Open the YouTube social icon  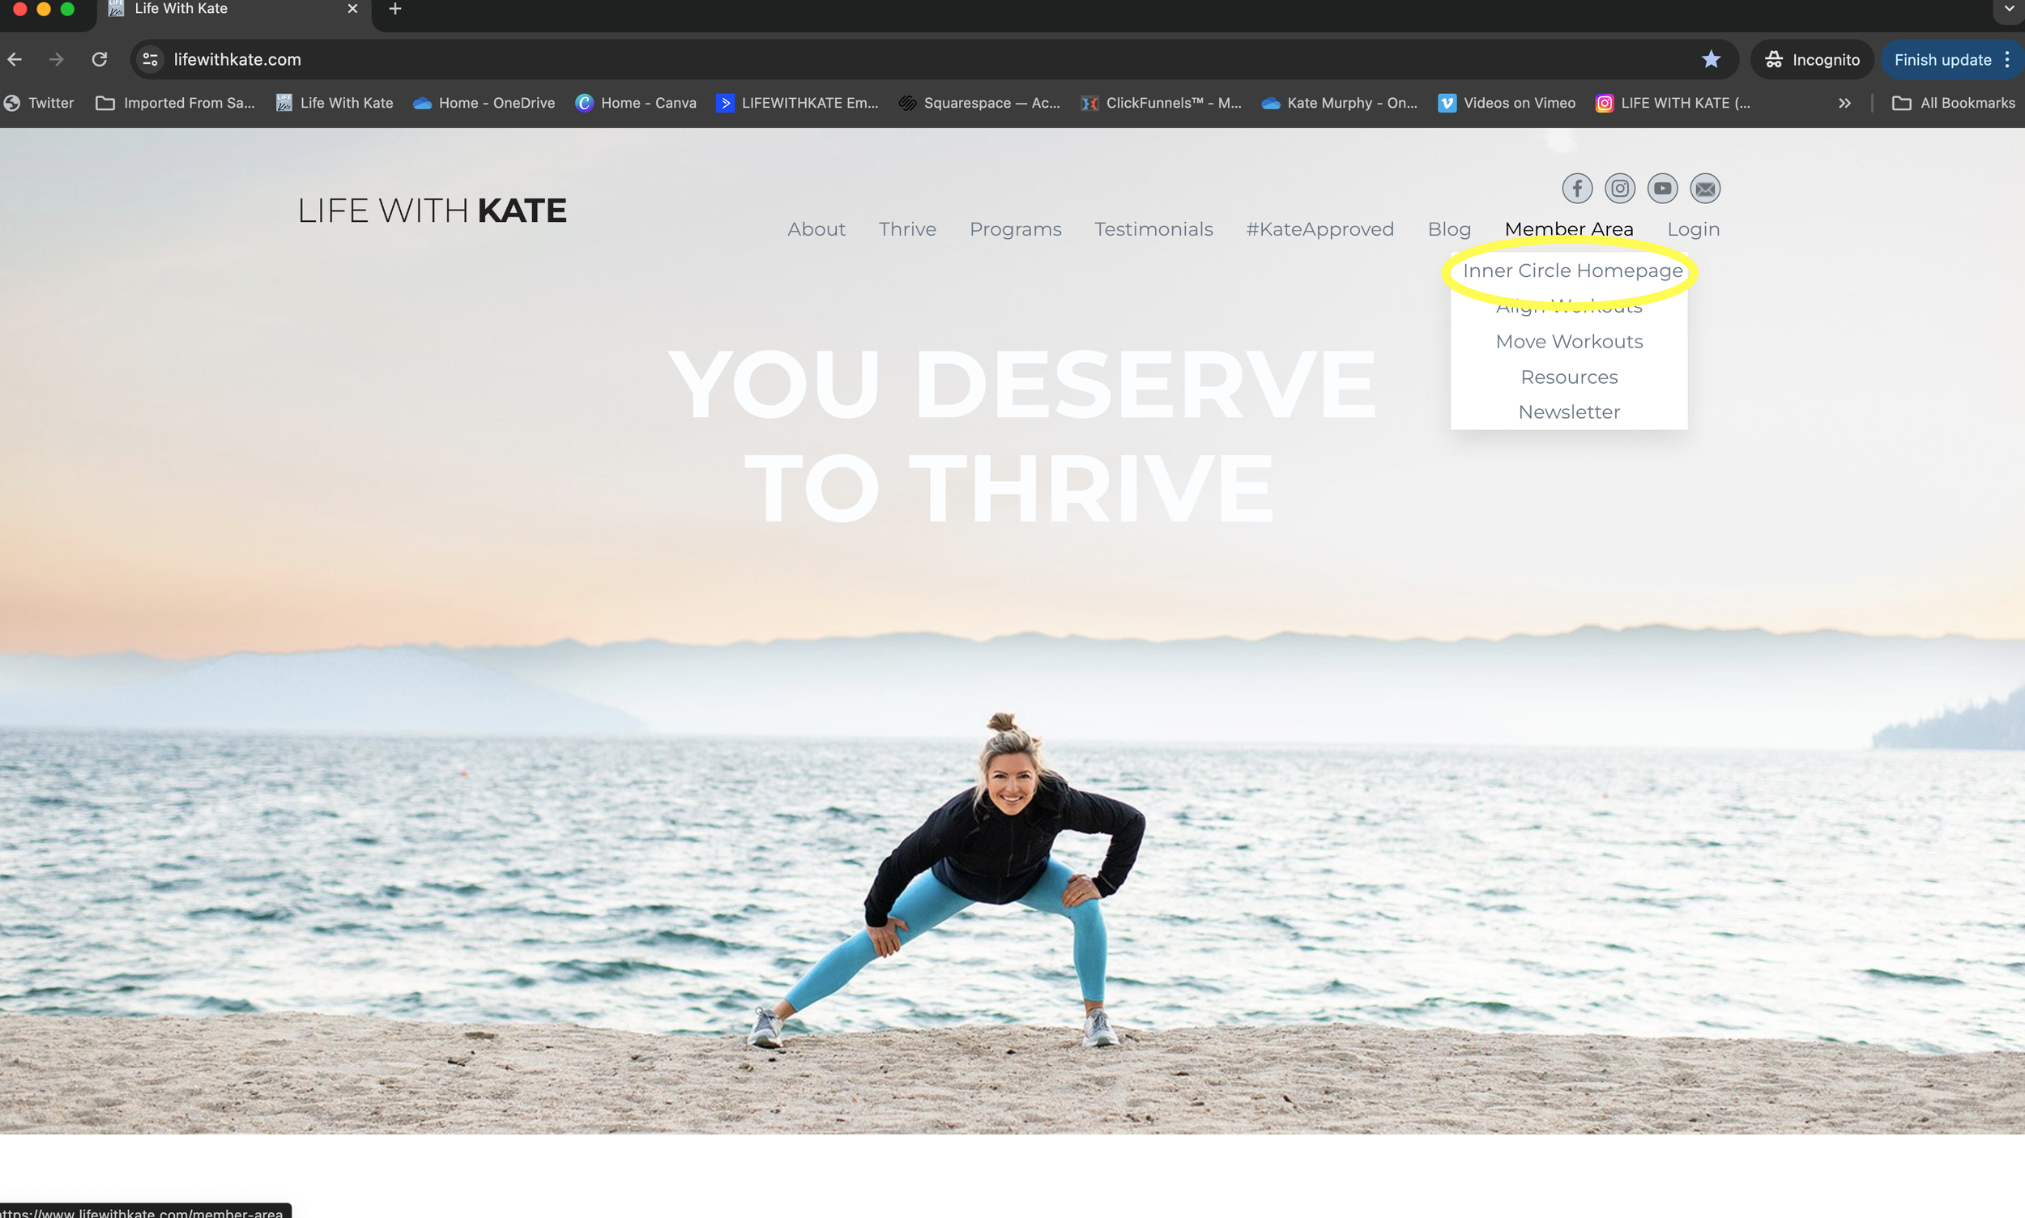click(x=1661, y=189)
